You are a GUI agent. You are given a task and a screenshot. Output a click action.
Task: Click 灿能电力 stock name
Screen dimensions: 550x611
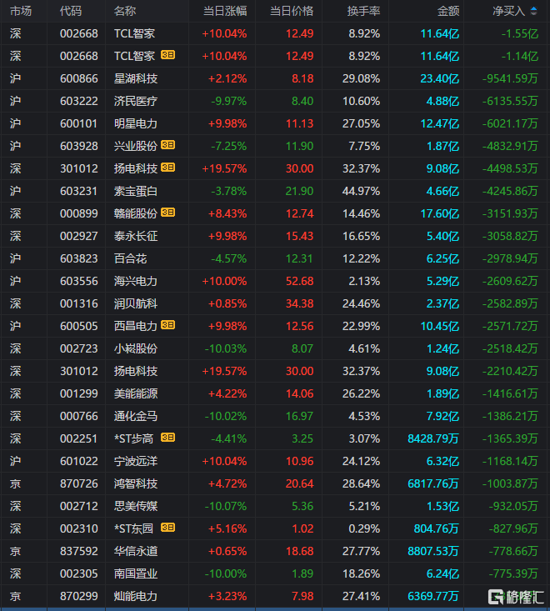(x=136, y=596)
